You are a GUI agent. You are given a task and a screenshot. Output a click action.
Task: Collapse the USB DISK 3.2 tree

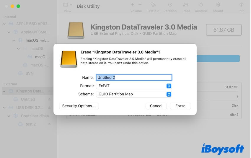tap(4, 108)
